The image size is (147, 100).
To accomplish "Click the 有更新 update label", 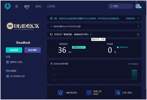I will [96, 94].
